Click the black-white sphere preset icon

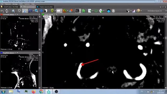coord(128,11)
